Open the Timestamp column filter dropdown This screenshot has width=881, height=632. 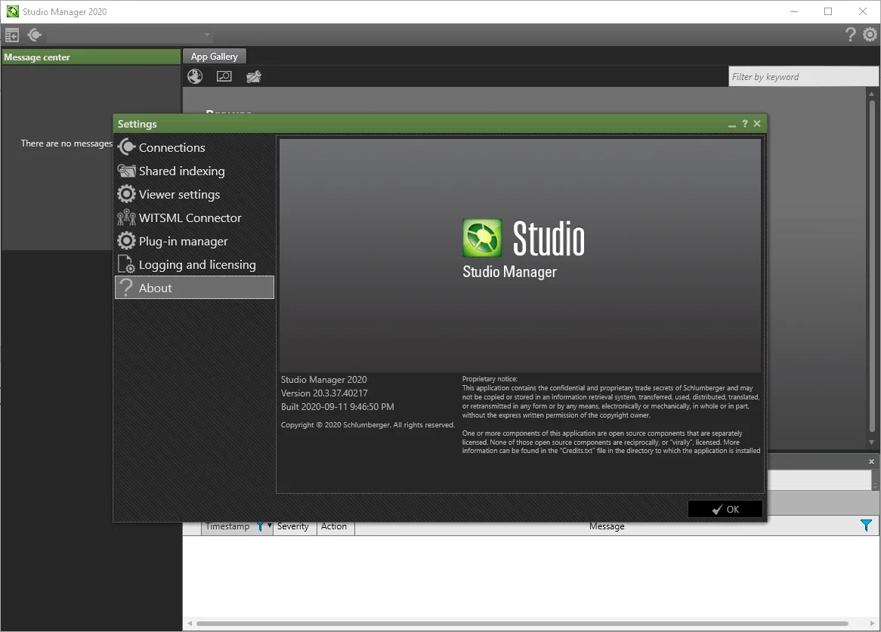264,526
